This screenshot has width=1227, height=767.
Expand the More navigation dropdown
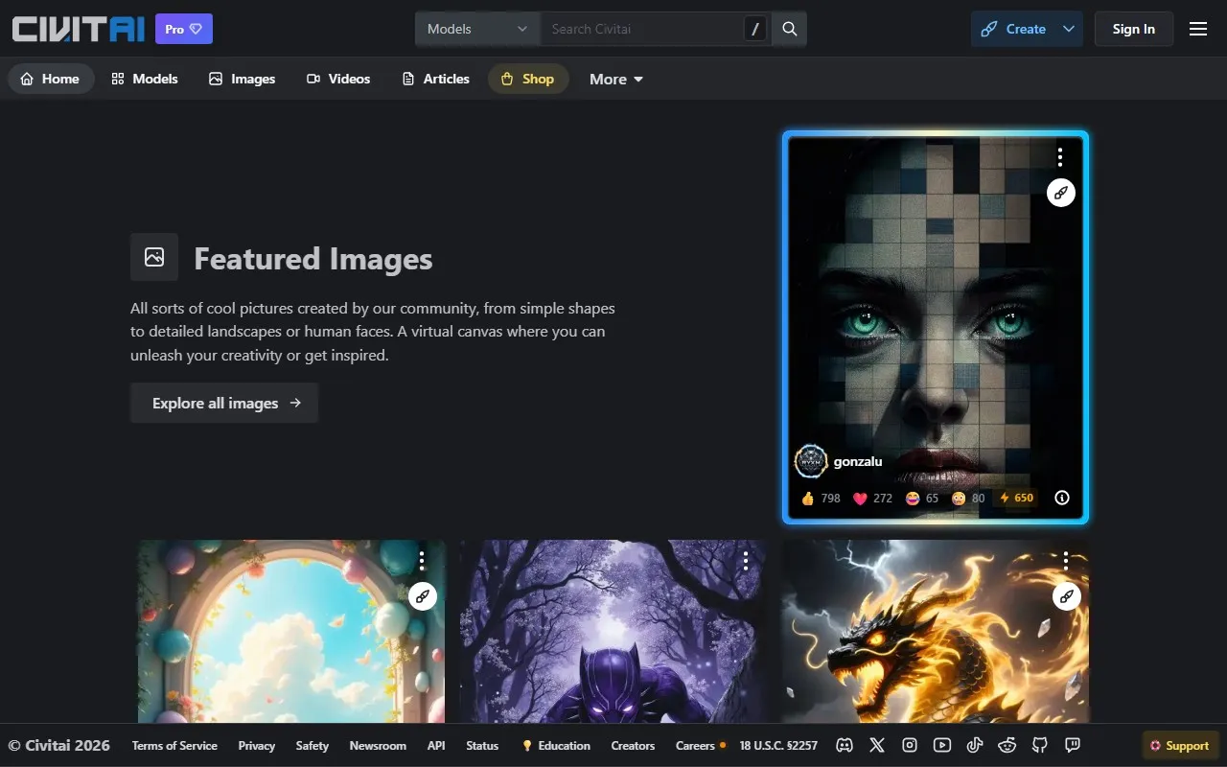click(615, 79)
